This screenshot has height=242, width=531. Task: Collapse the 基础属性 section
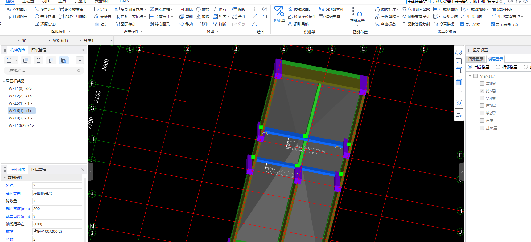point(4,178)
